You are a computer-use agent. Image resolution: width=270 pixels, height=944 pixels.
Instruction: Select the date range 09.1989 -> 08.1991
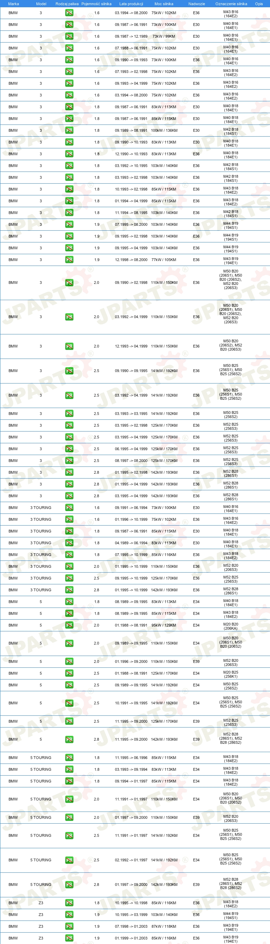pyautogui.click(x=131, y=130)
